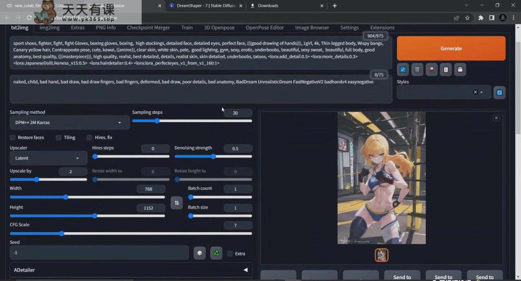Share this page from address bar
The image size is (521, 281).
pos(456,18)
